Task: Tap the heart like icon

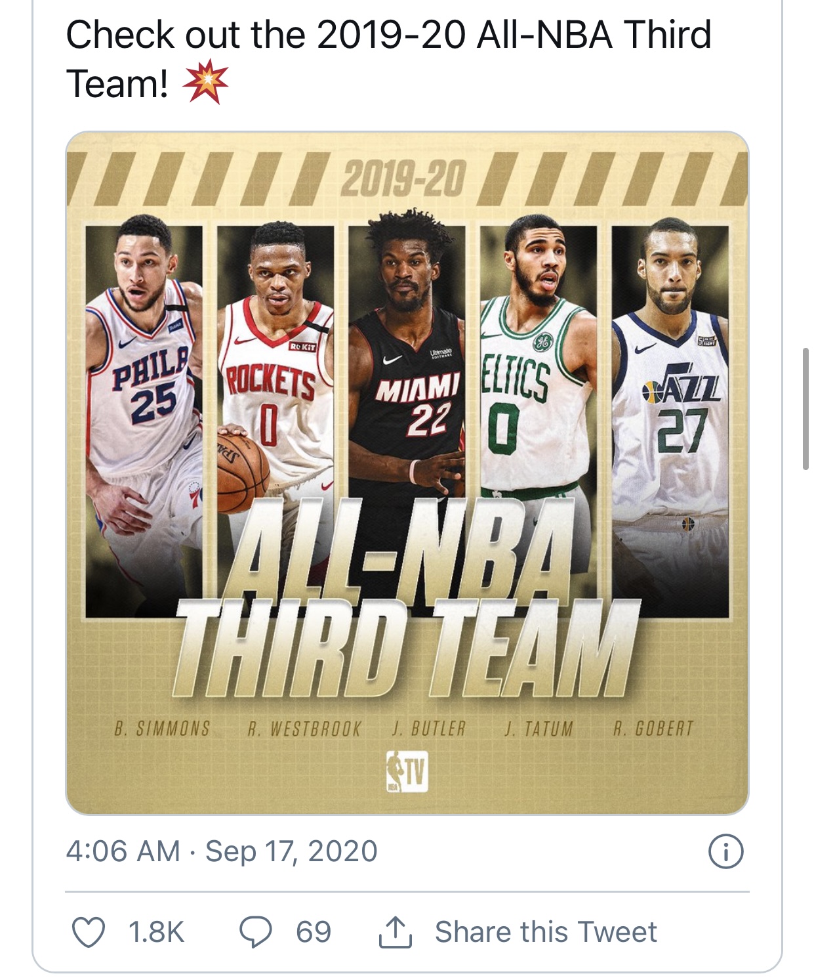Action: coord(88,932)
